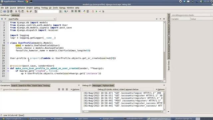Open the bottom-left panel tab menu arrow
213x120 pixels.
pos(79,85)
